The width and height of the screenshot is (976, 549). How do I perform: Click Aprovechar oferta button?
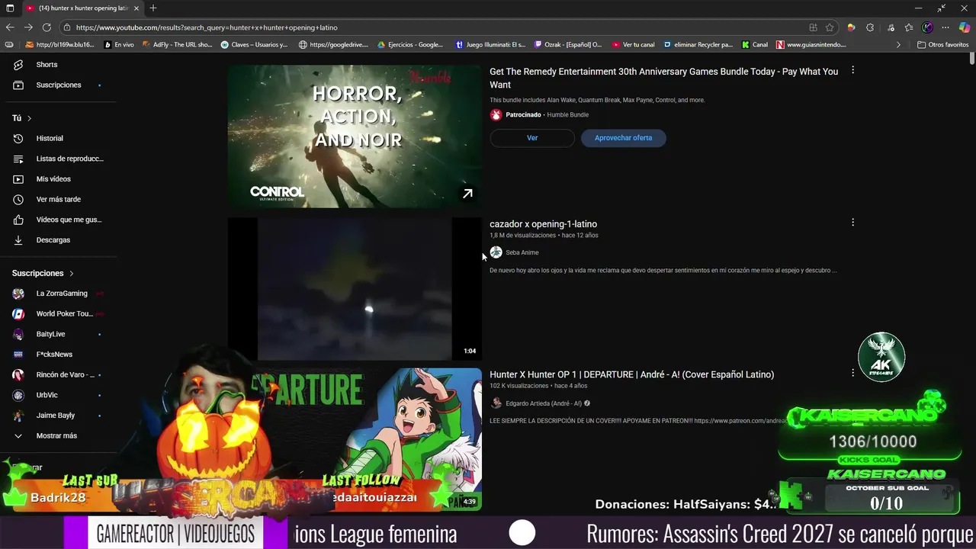click(x=623, y=138)
